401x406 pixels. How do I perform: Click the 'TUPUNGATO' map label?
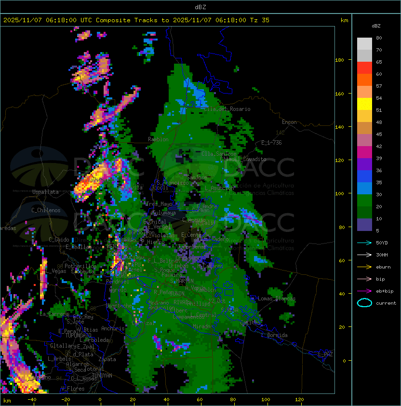tap(78, 335)
